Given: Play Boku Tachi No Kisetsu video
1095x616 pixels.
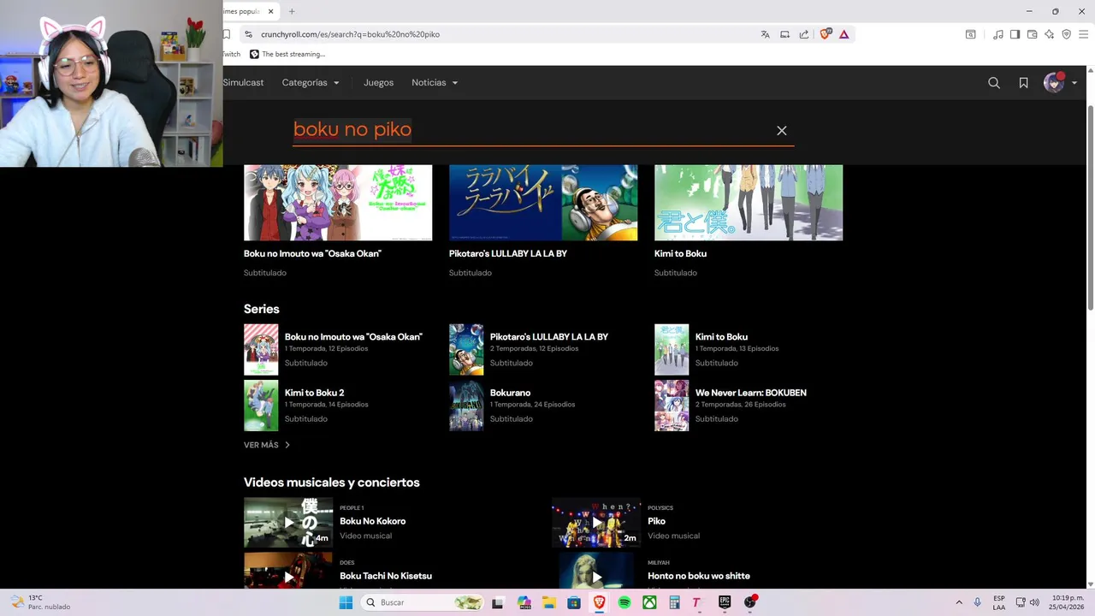Looking at the screenshot, I should click(288, 572).
